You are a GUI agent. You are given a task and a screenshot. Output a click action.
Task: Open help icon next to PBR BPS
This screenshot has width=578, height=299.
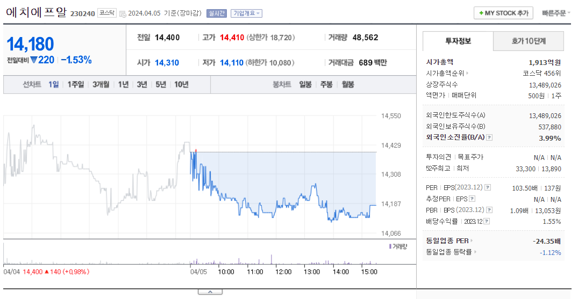489,210
